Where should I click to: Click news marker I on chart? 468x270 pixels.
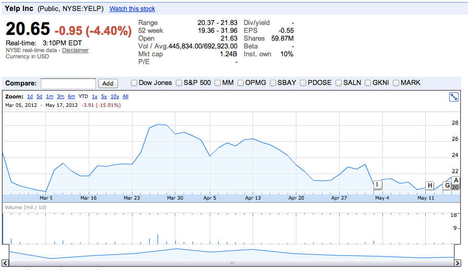pyautogui.click(x=377, y=185)
